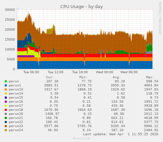Click the perun17 lime legend swatch
Viewport: 163px width, 142px height.
pos(6,106)
